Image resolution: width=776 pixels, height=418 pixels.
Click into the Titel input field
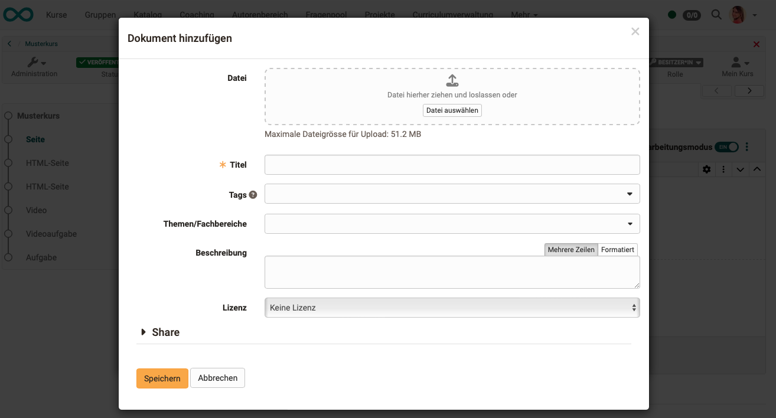click(452, 165)
